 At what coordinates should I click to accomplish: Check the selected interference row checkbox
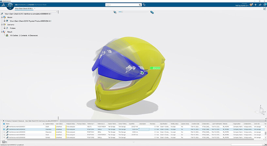click(x=4, y=129)
